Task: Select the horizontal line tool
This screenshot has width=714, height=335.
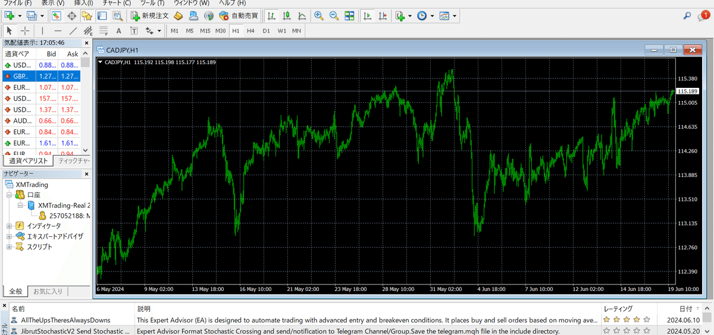Action: coord(58,30)
